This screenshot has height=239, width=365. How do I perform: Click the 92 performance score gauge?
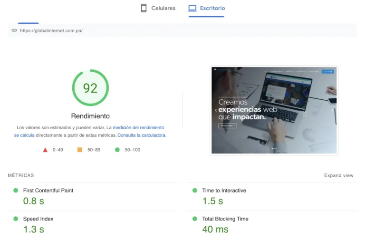coord(90,88)
